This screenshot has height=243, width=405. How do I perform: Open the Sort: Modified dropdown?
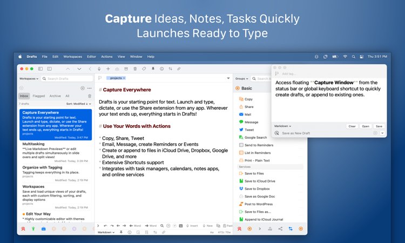(x=78, y=103)
